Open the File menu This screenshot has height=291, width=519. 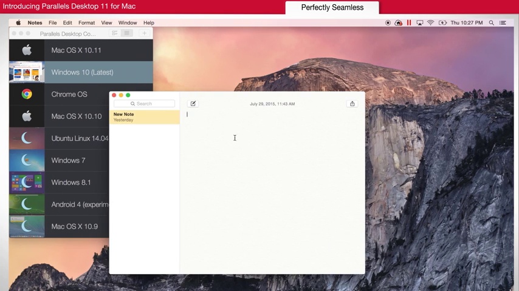pos(53,23)
